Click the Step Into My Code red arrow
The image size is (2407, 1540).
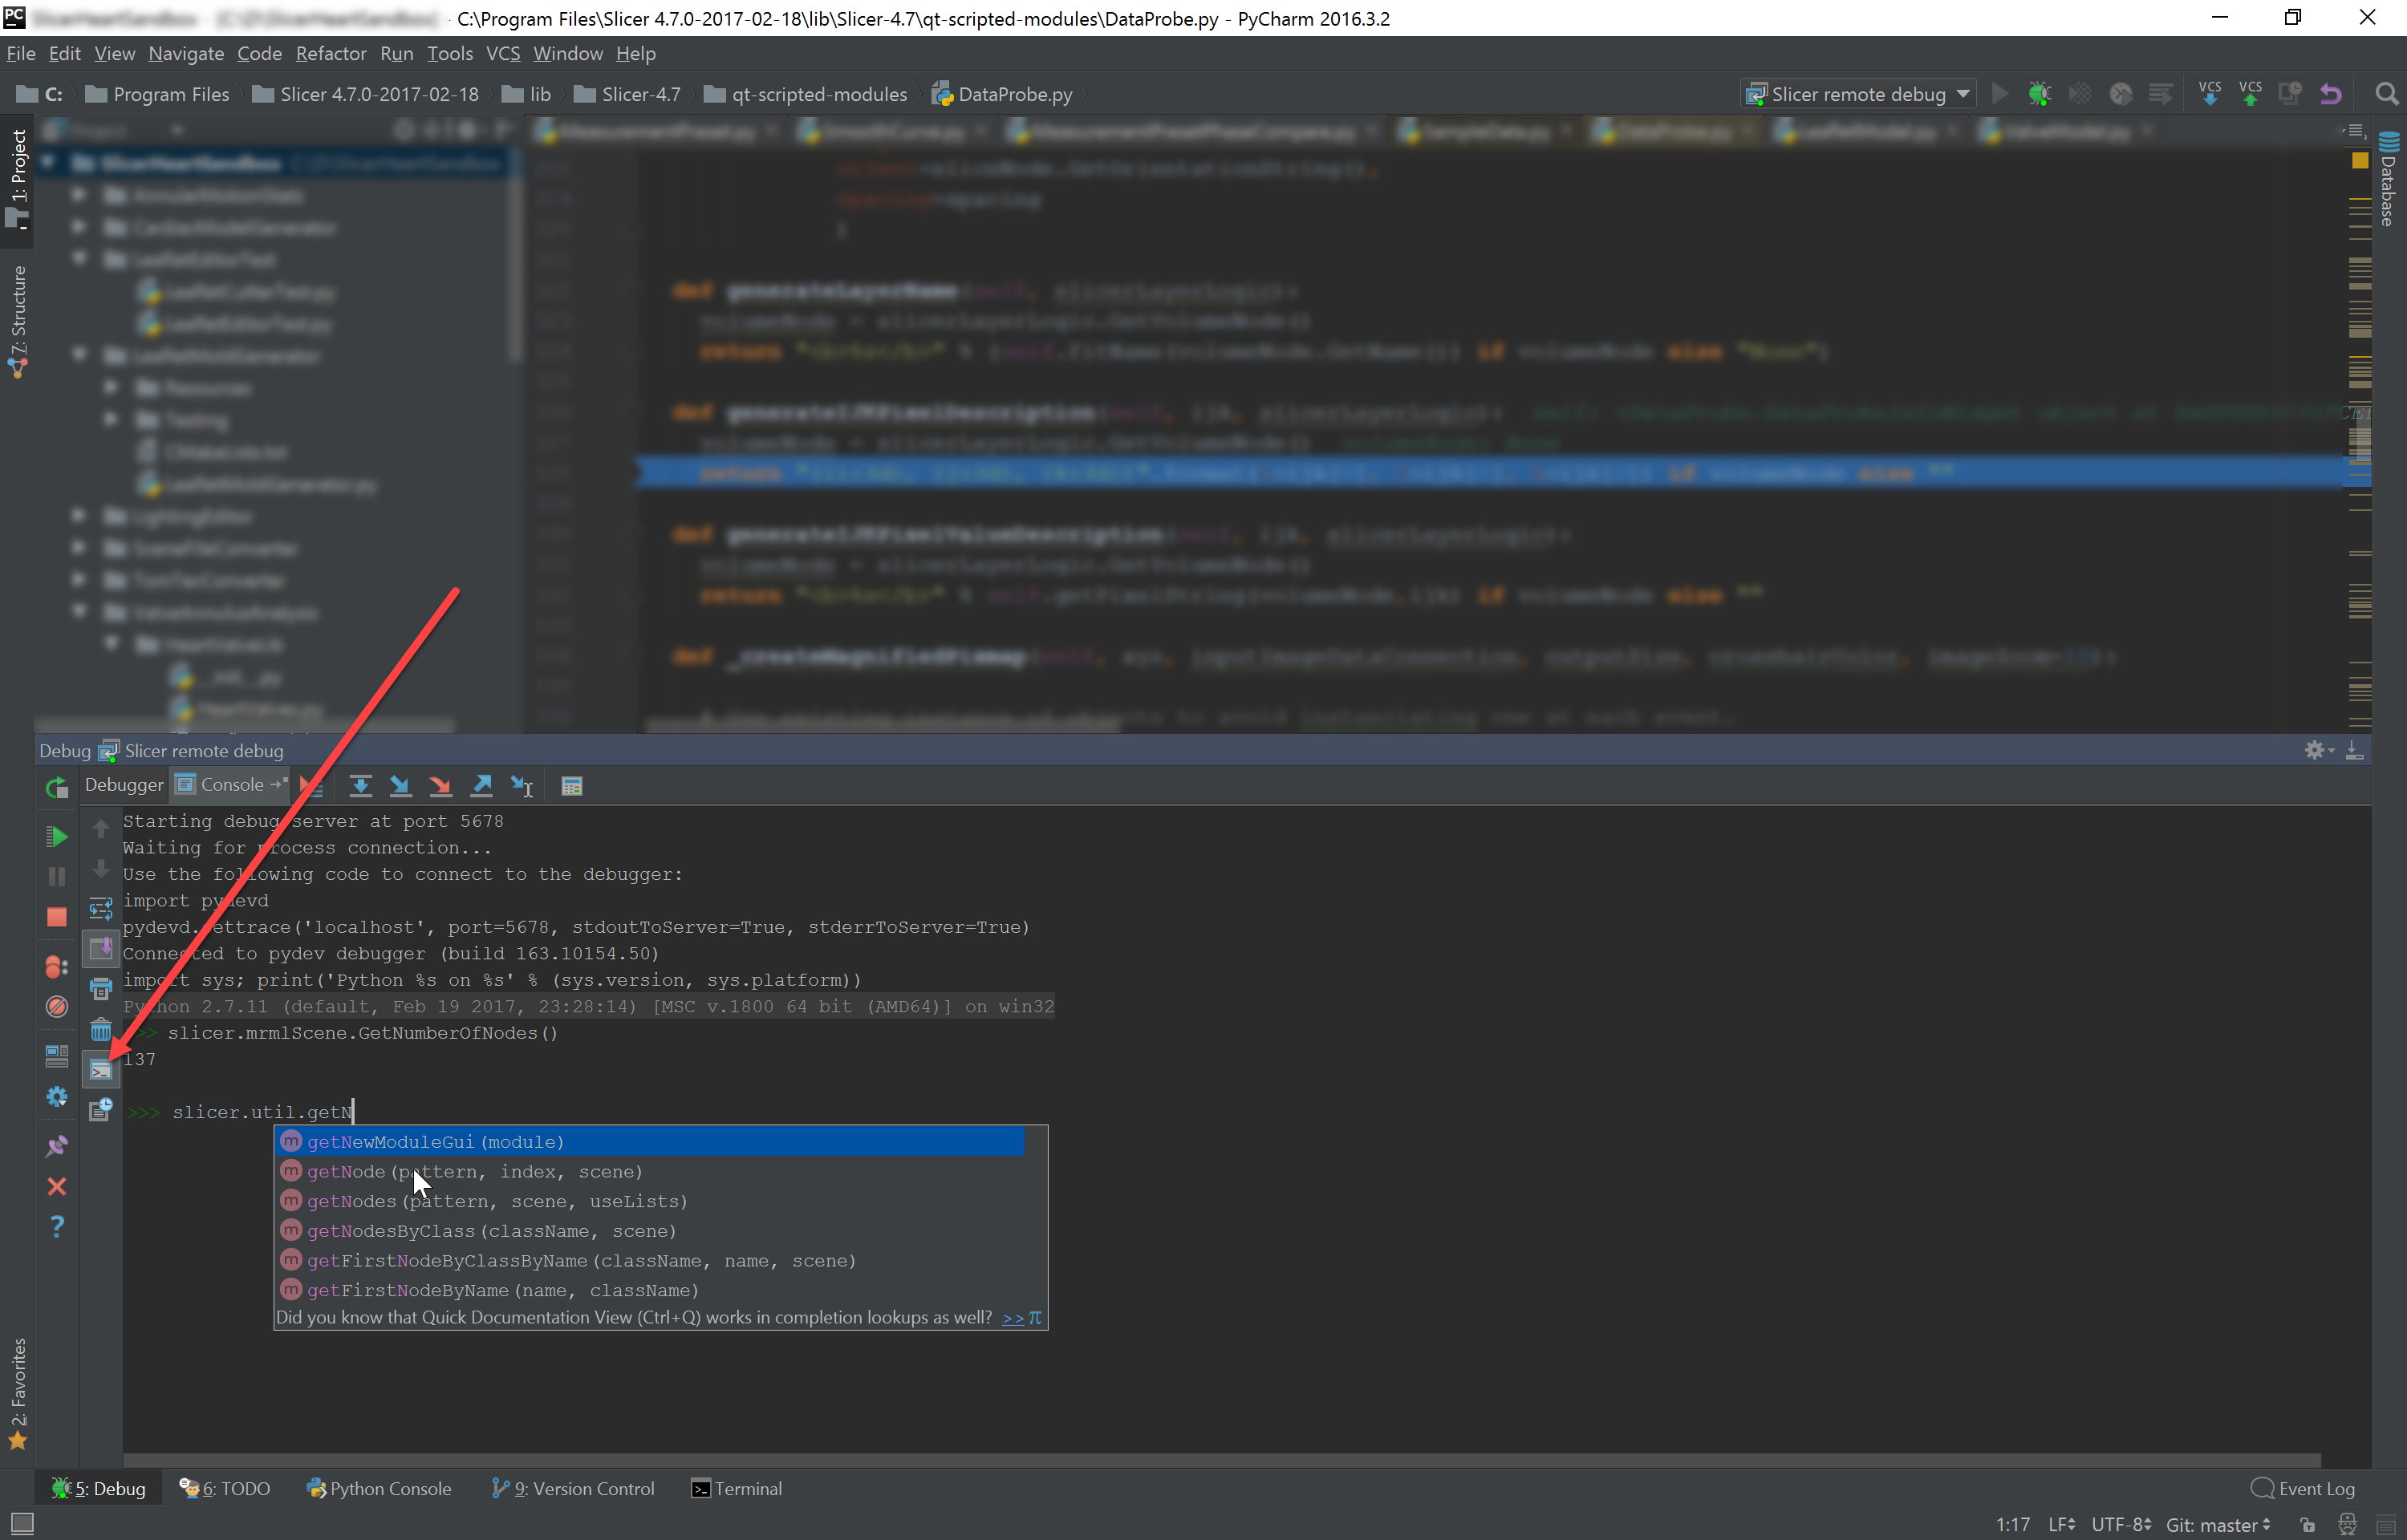click(440, 786)
